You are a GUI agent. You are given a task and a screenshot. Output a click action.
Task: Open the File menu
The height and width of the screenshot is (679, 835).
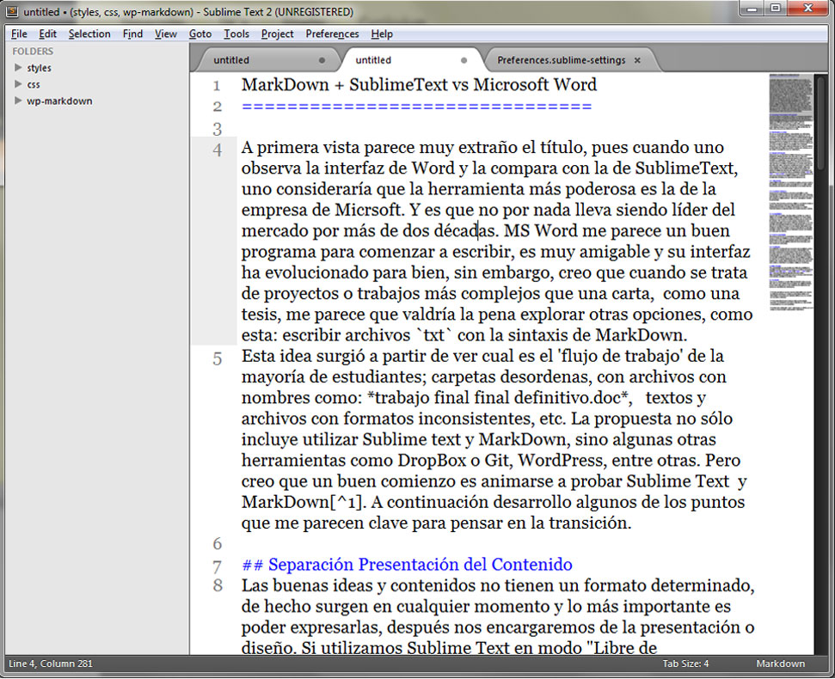[x=19, y=34]
